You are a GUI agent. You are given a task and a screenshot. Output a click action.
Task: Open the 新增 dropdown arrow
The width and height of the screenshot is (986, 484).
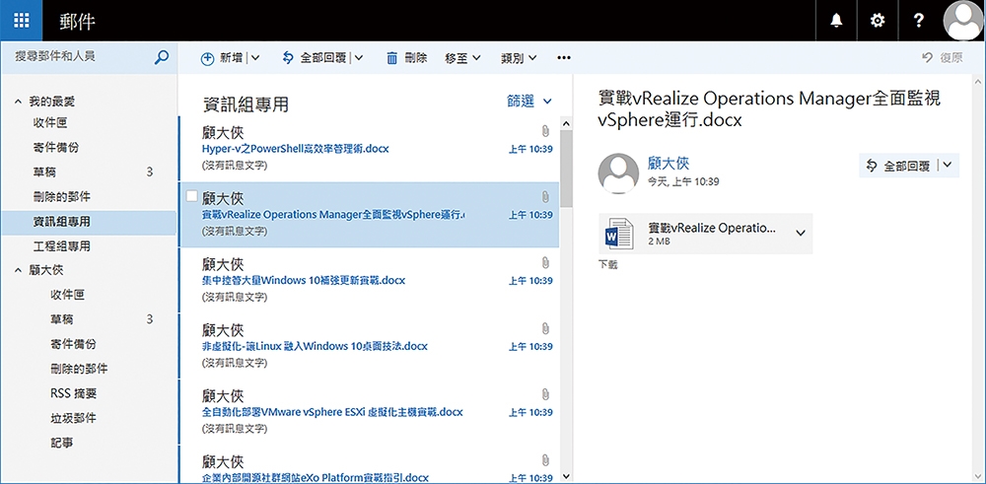(255, 58)
